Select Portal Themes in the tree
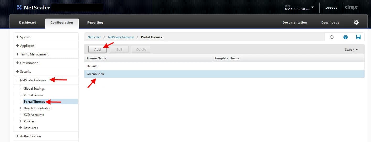This screenshot has width=371, height=142. coord(34,101)
